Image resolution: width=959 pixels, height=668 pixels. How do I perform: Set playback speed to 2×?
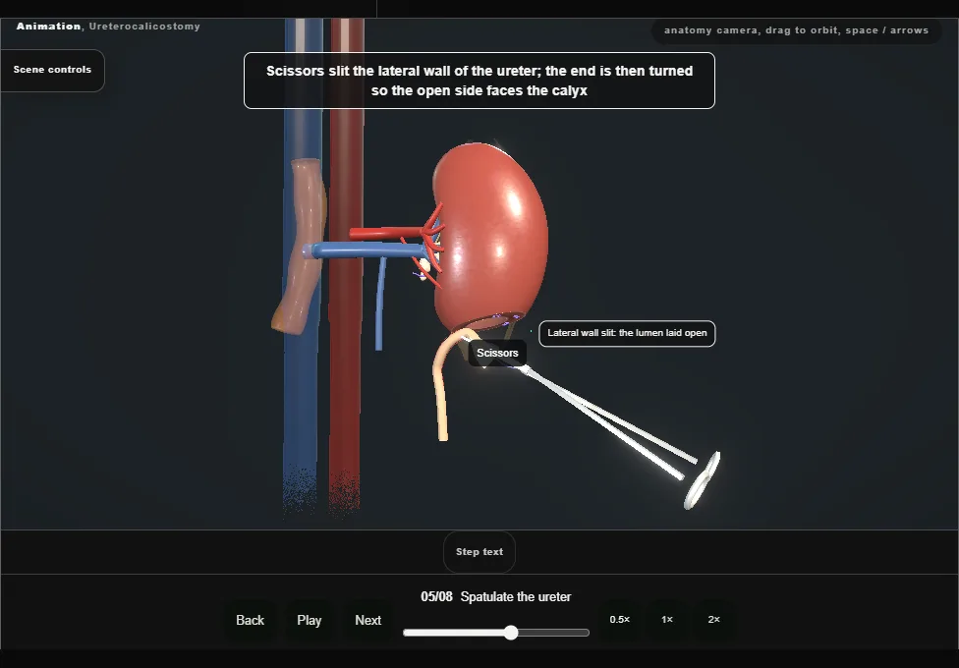pos(713,620)
